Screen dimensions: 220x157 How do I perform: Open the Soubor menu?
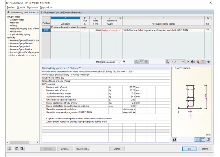[x=11, y=7]
